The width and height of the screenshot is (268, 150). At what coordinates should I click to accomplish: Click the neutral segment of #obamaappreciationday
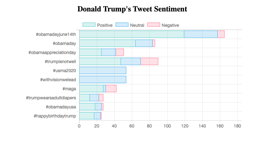108,52
